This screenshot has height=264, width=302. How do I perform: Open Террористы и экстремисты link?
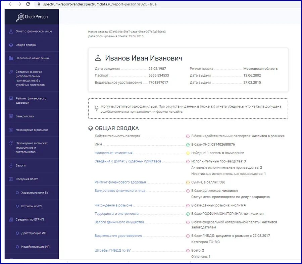point(117,214)
